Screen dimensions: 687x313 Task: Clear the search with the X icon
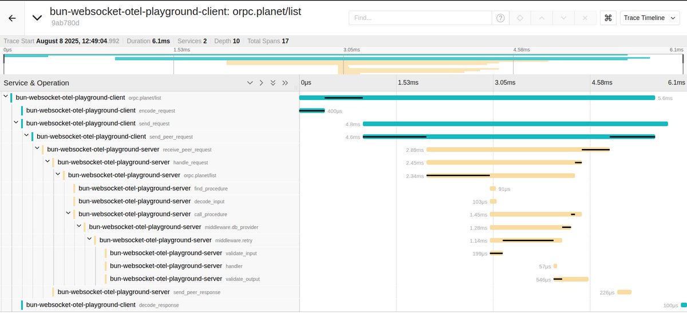tap(585, 18)
